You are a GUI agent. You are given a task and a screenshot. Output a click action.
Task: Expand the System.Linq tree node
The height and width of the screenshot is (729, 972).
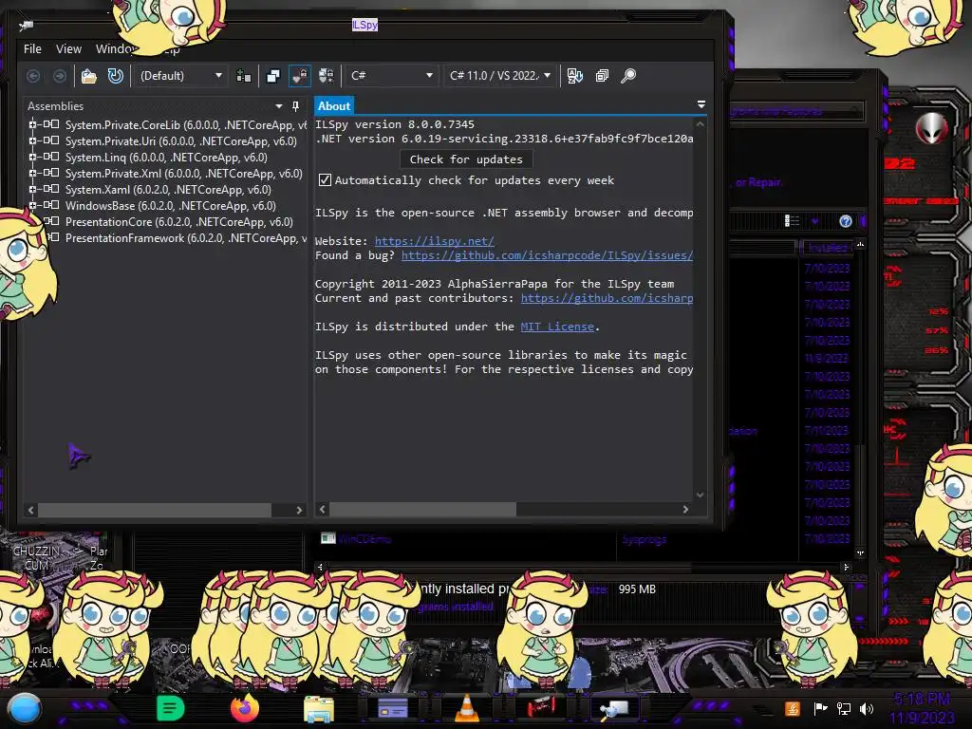(x=32, y=157)
